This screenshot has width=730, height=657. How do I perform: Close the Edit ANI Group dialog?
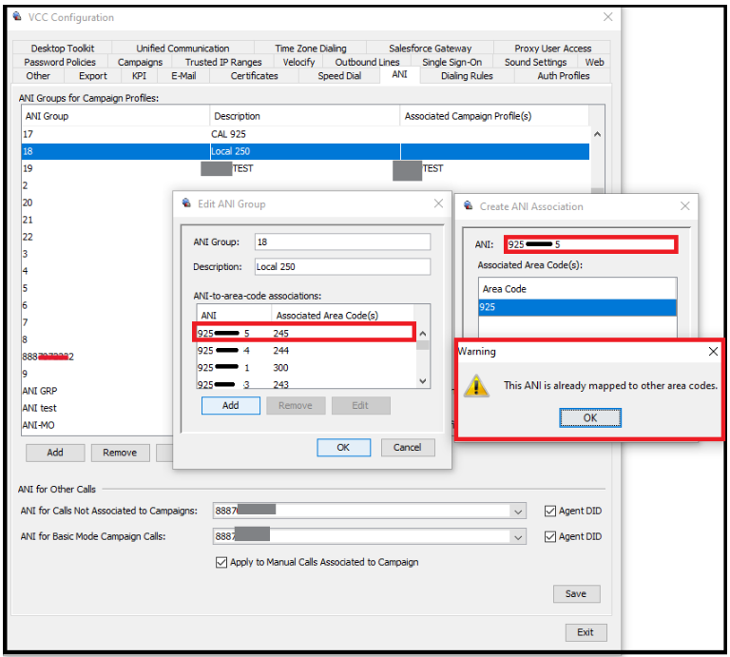(x=438, y=203)
